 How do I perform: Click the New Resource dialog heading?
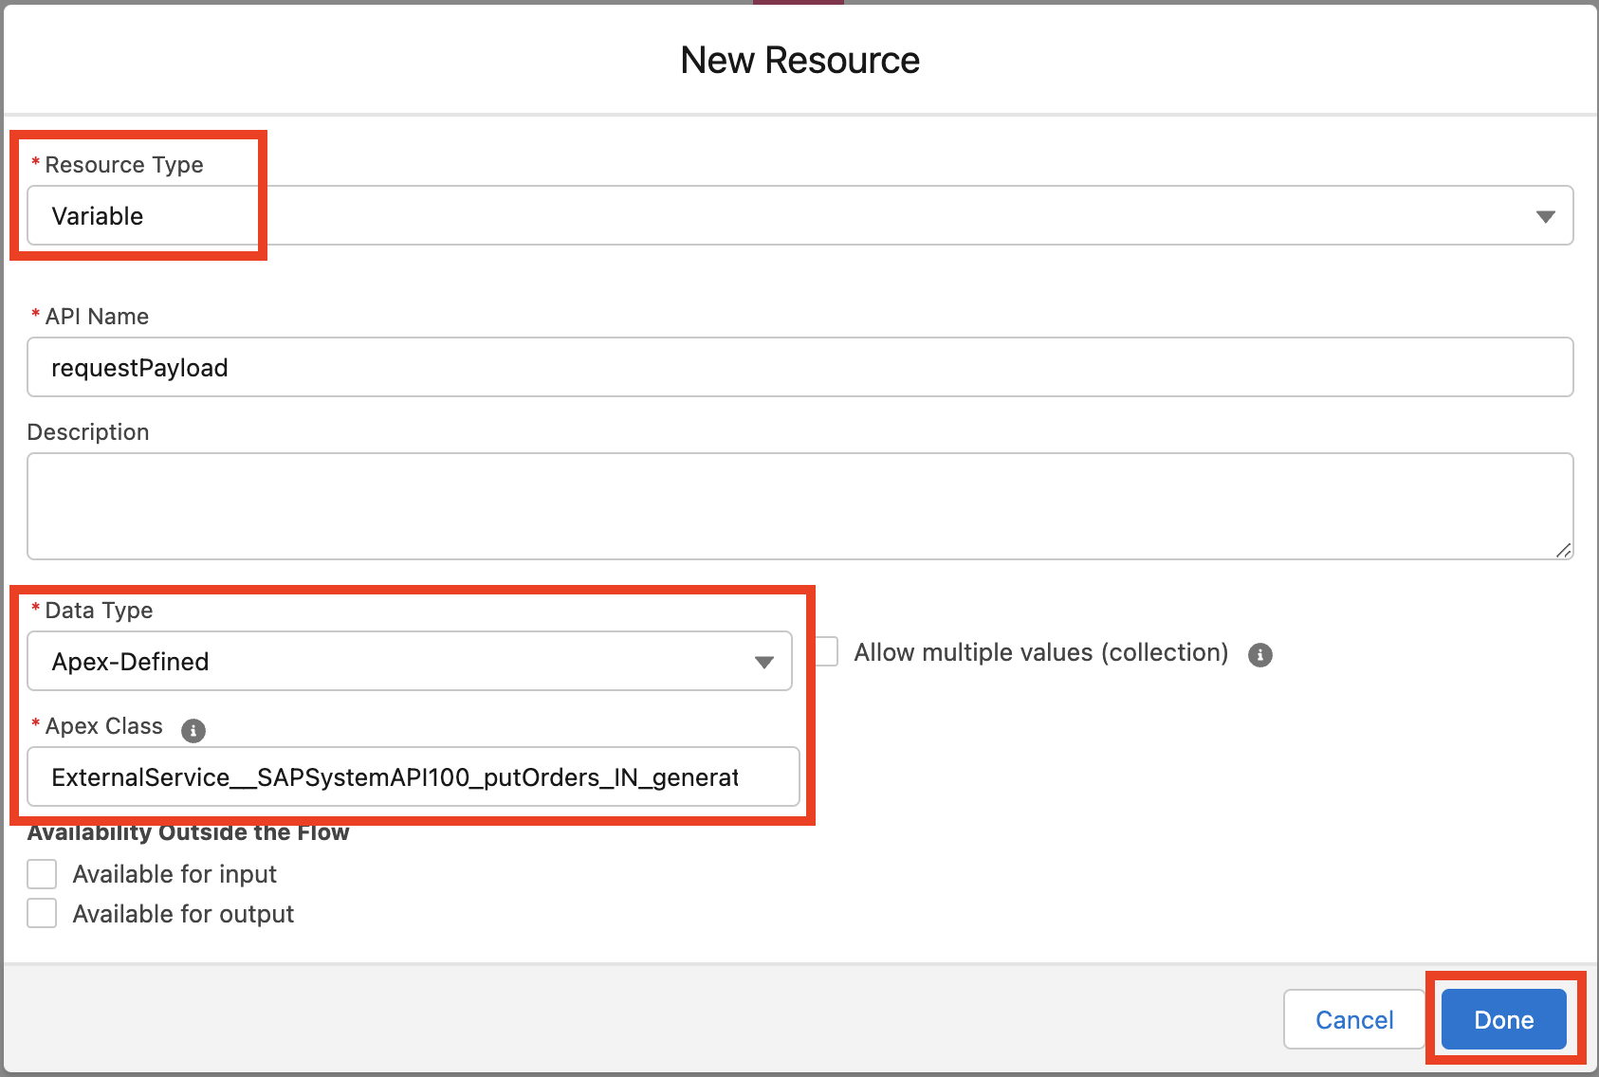[799, 61]
